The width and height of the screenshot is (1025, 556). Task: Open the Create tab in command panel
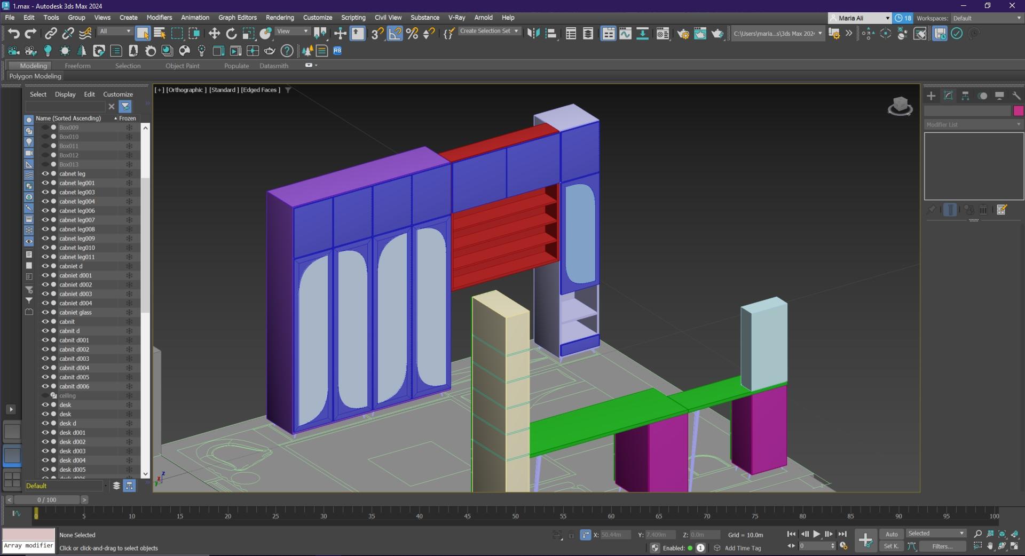[931, 96]
